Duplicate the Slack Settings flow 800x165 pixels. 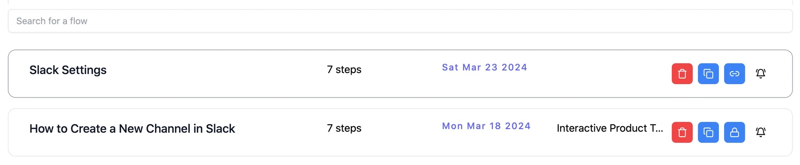point(708,74)
